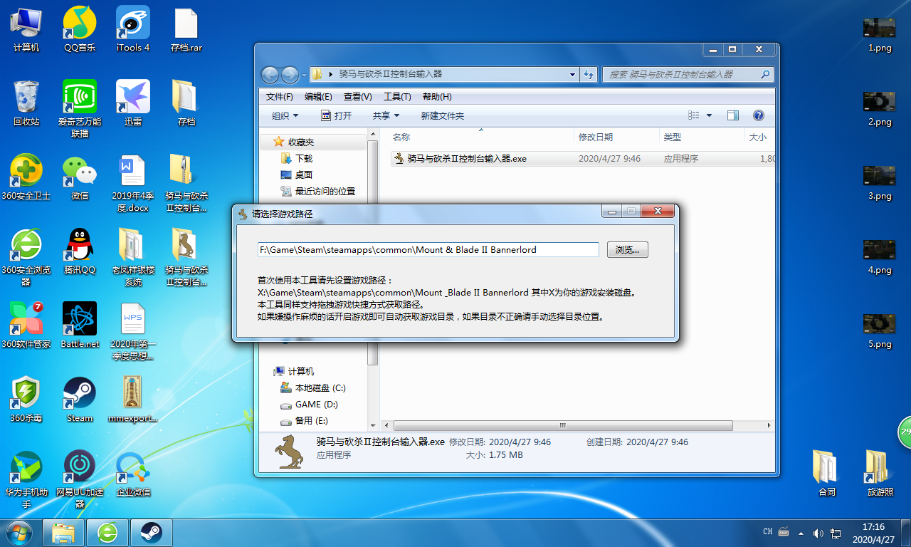Screen dimensions: 911x547
Task: Launch the iTools 4 desktop shortcut
Action: [x=133, y=29]
